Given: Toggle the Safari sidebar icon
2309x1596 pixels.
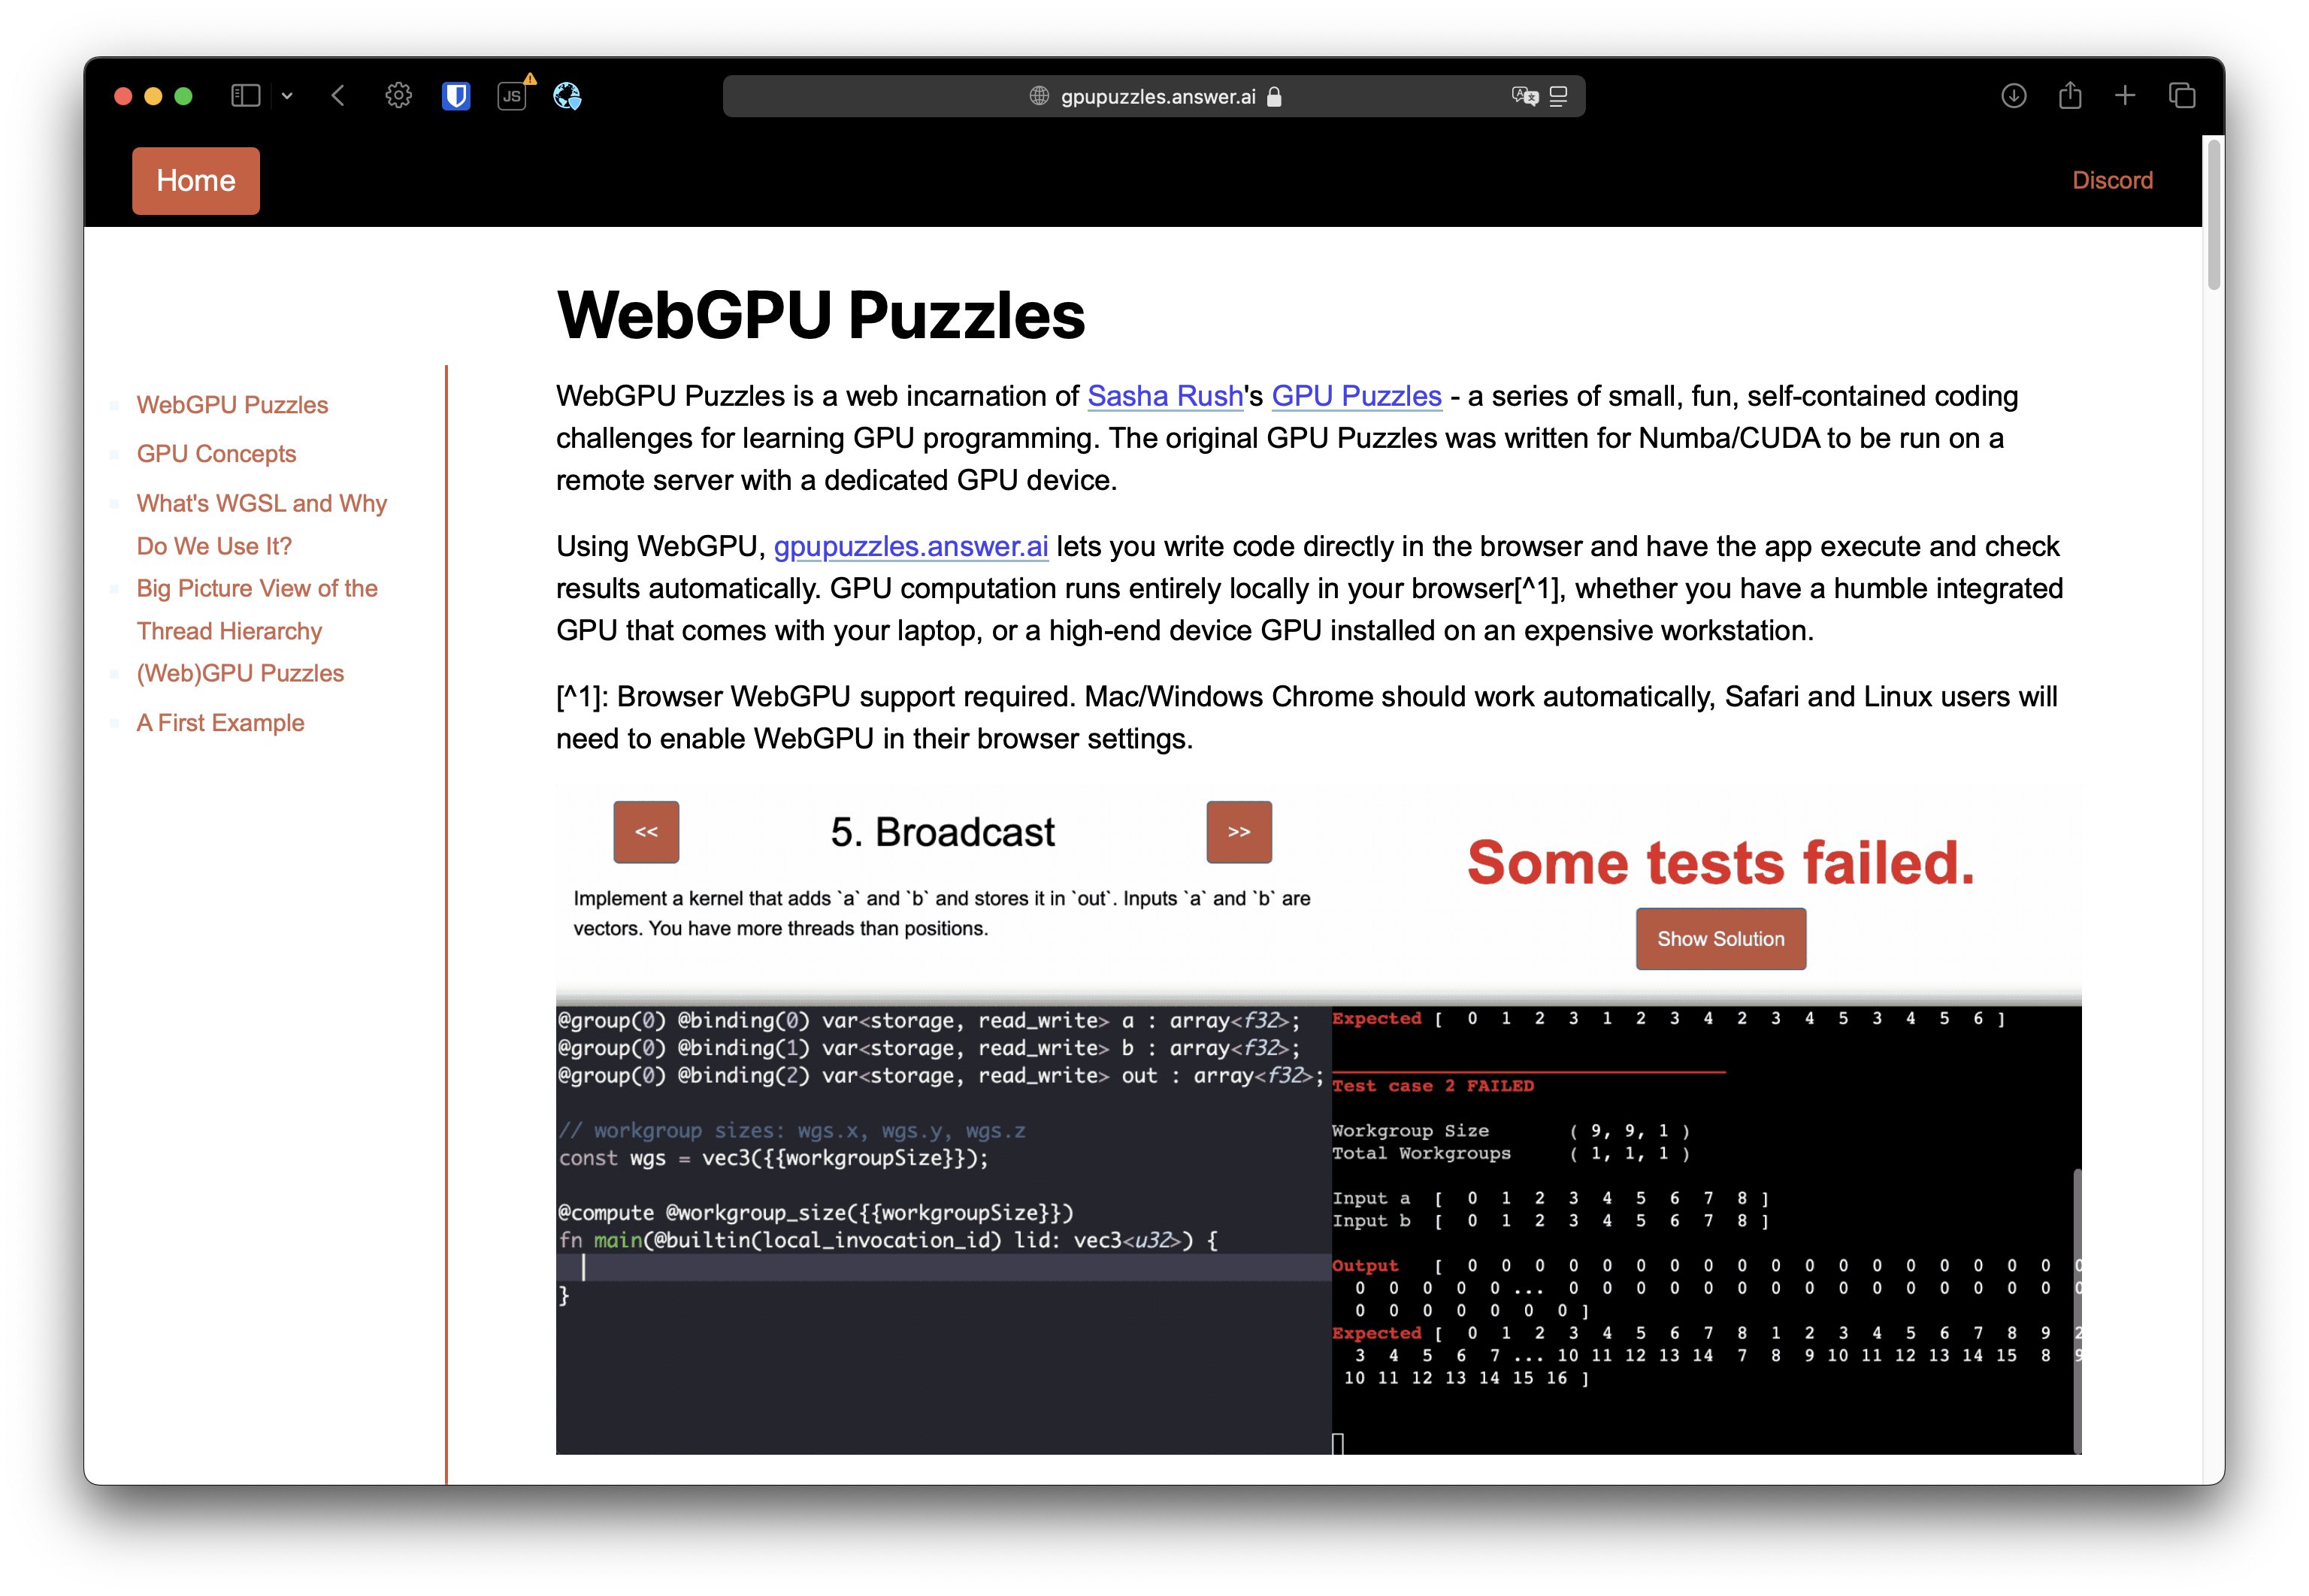Looking at the screenshot, I should pyautogui.click(x=245, y=96).
